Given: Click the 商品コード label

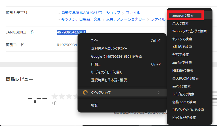Looking at the screenshot, I should click(15, 45).
